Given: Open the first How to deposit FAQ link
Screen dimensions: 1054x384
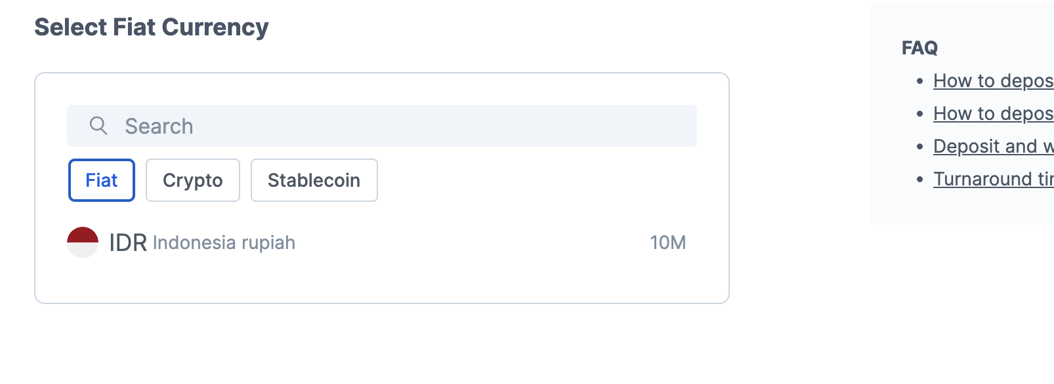Looking at the screenshot, I should (x=994, y=81).
